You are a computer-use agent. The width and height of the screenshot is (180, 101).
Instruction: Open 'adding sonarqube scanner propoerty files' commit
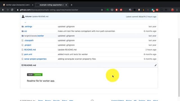pyautogui.click(x=77, y=59)
